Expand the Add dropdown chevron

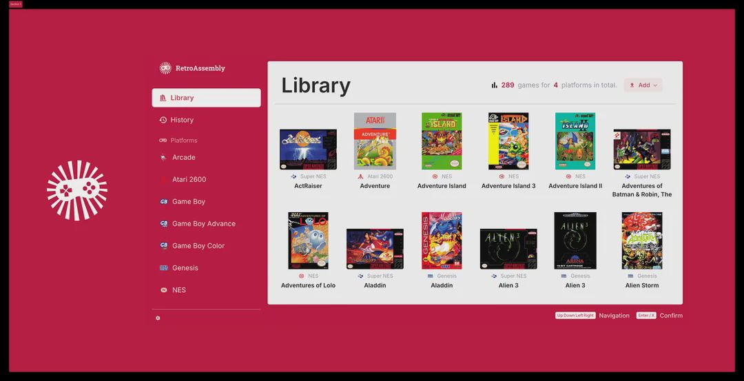click(655, 85)
